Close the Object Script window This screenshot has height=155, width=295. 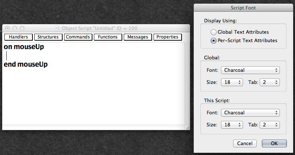8,28
